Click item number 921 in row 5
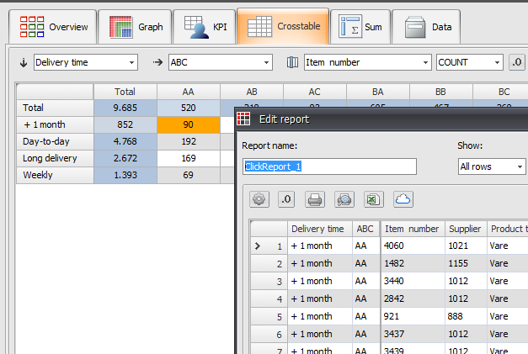Screen dimensions: 528x354 point(413,316)
